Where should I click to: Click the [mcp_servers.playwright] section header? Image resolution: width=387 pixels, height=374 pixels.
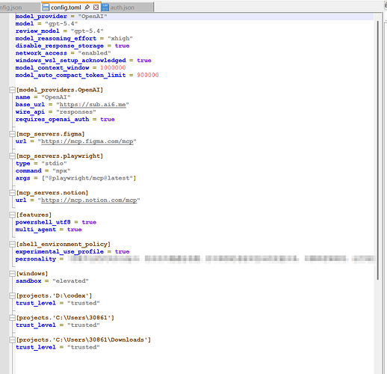[60, 156]
